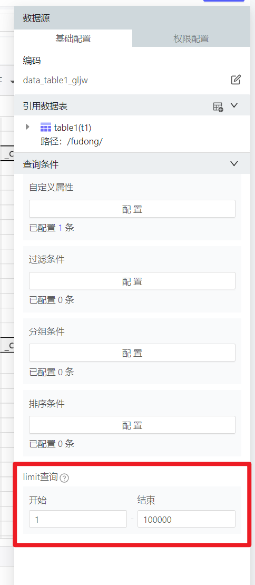Screen dimensions: 255x585
Task: Collapse the 引用数据表 section
Action: pos(234,105)
